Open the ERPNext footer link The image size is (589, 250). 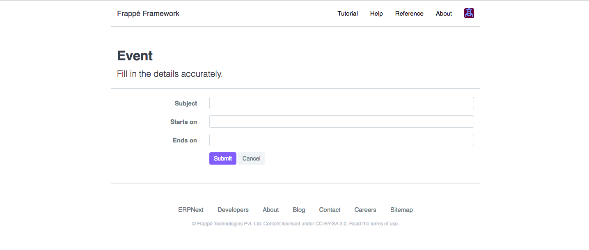click(x=190, y=210)
